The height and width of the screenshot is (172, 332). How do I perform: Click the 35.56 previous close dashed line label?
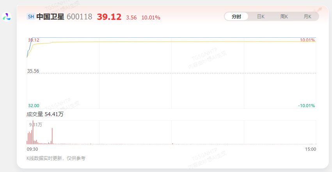pos(33,71)
